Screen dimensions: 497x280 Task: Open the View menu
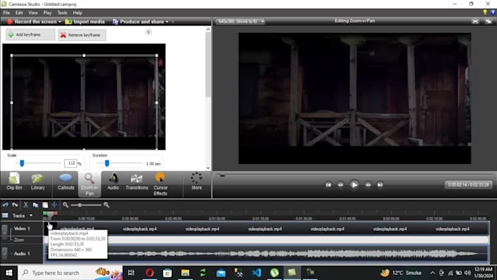pos(33,12)
